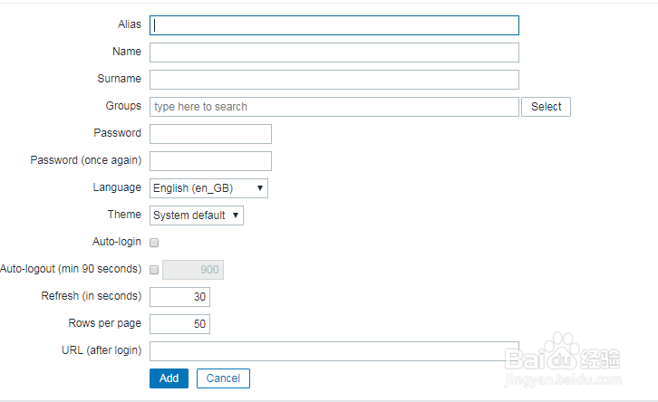Image resolution: width=658 pixels, height=402 pixels.
Task: Enable the Auto-login checkbox
Action: point(154,243)
